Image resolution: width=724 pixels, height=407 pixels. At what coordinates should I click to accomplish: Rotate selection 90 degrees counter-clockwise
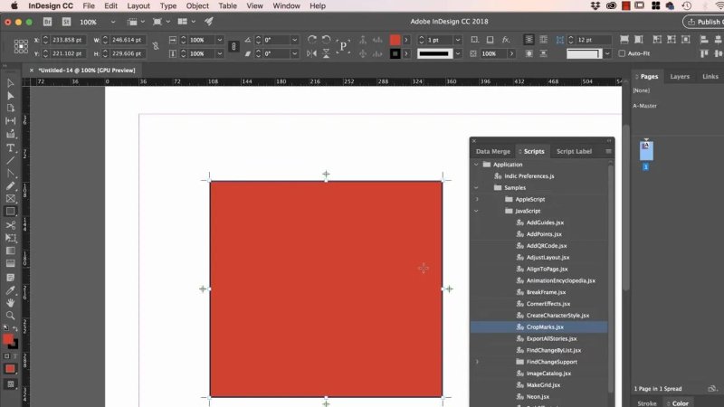(x=326, y=40)
